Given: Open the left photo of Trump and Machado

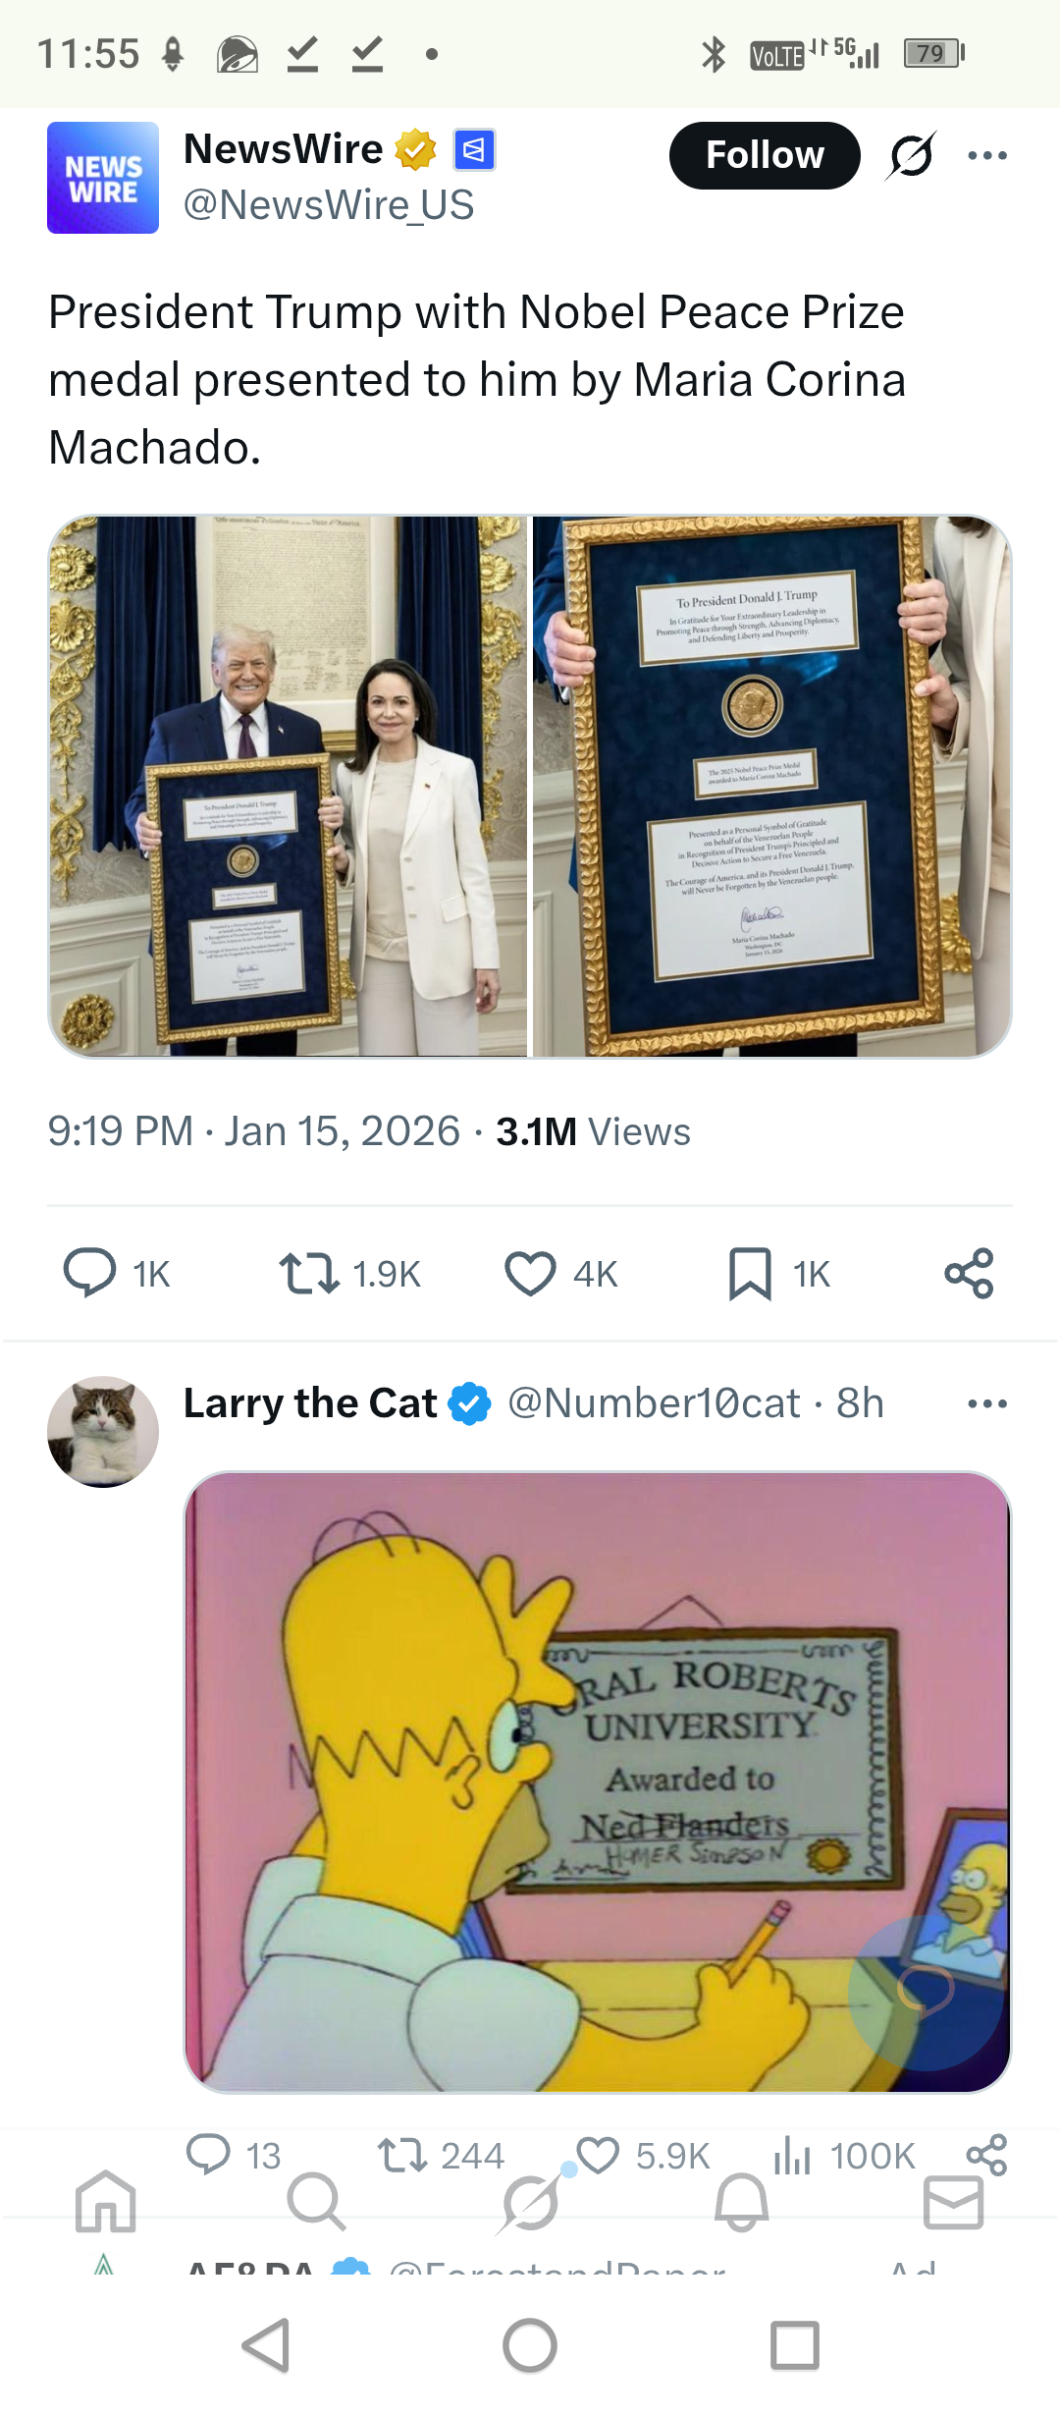Looking at the screenshot, I should 288,787.
